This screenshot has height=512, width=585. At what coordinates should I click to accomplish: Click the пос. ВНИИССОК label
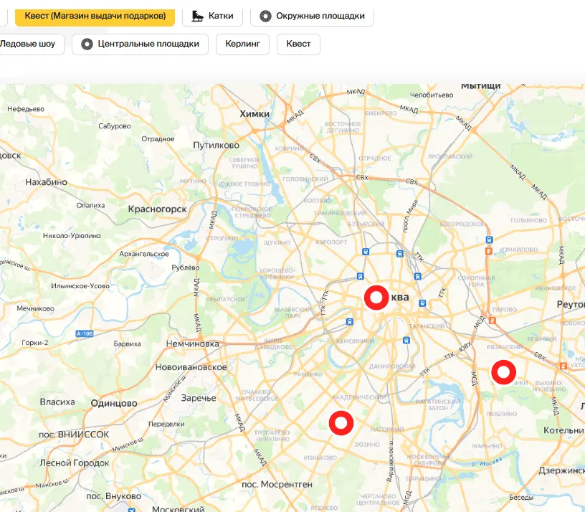pos(74,435)
